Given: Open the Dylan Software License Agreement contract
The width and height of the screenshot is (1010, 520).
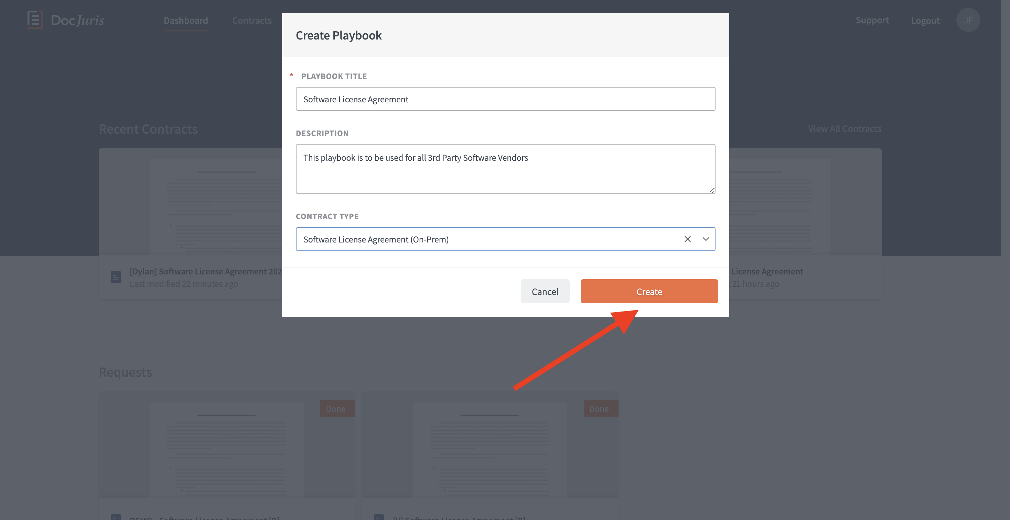Looking at the screenshot, I should click(x=206, y=271).
